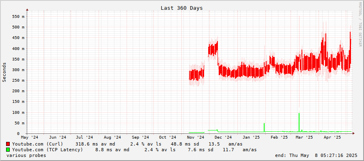Click the green latency spike in late January
This screenshot has width=364, height=161.
click(x=264, y=127)
